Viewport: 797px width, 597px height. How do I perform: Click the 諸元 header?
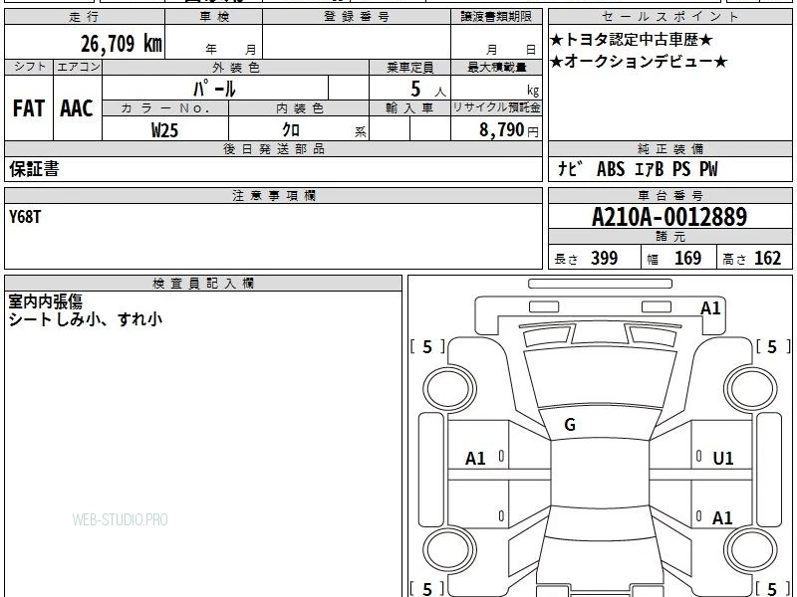tap(669, 237)
